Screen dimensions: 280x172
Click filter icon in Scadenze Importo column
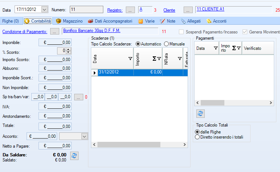tap(159, 59)
